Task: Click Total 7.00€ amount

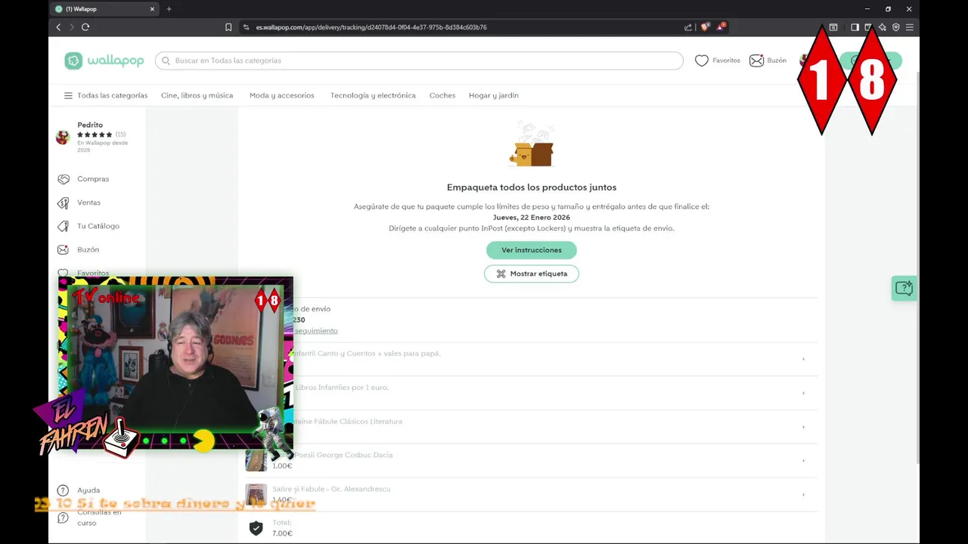Action: pyautogui.click(x=282, y=533)
